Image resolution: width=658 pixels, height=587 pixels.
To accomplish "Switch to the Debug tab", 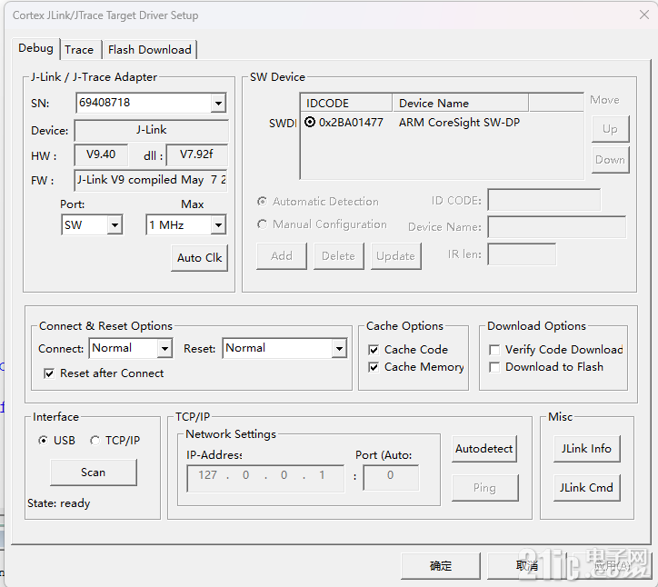I will [x=35, y=48].
